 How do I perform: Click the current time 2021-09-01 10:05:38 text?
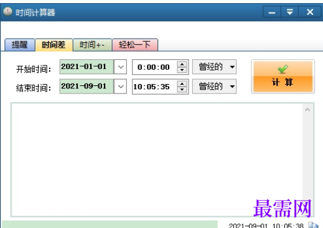(x=266, y=226)
